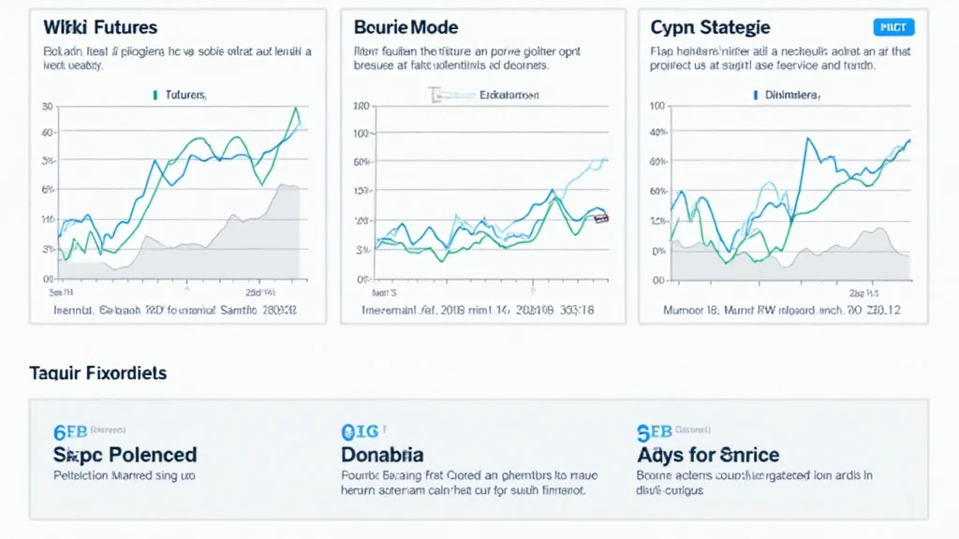The width and height of the screenshot is (959, 539).
Task: Open the Adys for Snrice item
Action: pos(708,455)
